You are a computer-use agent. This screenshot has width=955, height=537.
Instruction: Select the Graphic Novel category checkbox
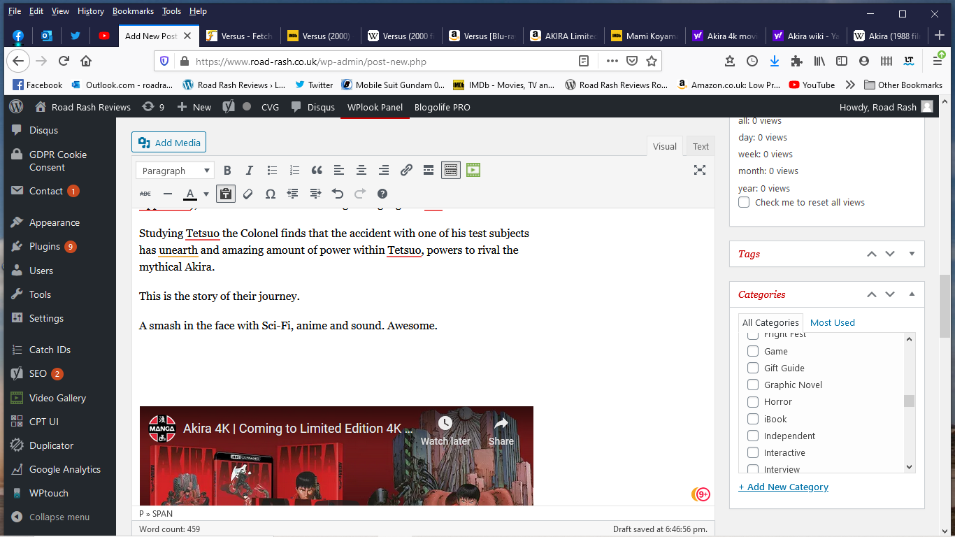pyautogui.click(x=753, y=385)
